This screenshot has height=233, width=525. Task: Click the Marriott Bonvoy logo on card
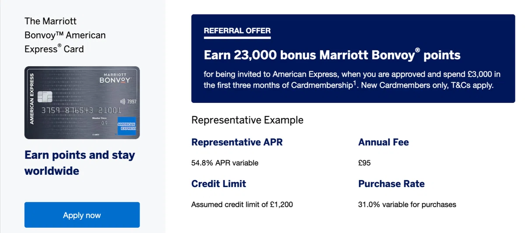(115, 79)
